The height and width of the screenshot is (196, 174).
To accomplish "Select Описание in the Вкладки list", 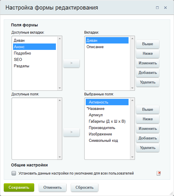I will click(x=107, y=47).
